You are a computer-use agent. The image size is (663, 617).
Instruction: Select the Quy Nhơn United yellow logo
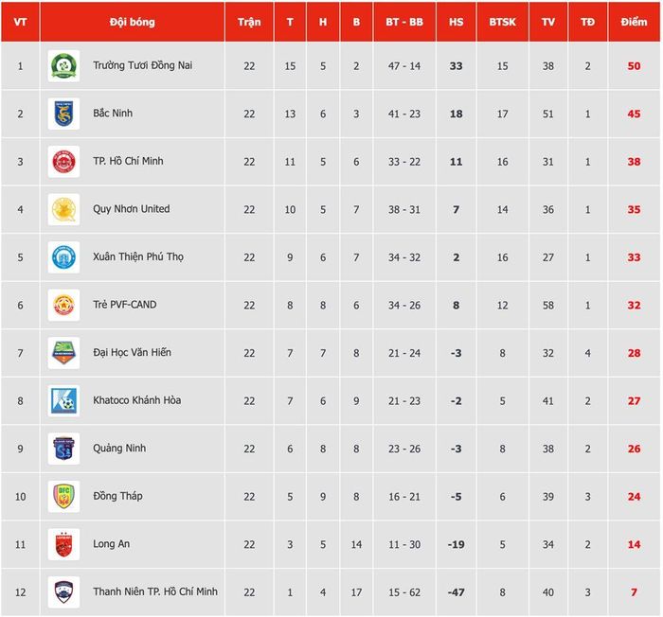pyautogui.click(x=63, y=209)
